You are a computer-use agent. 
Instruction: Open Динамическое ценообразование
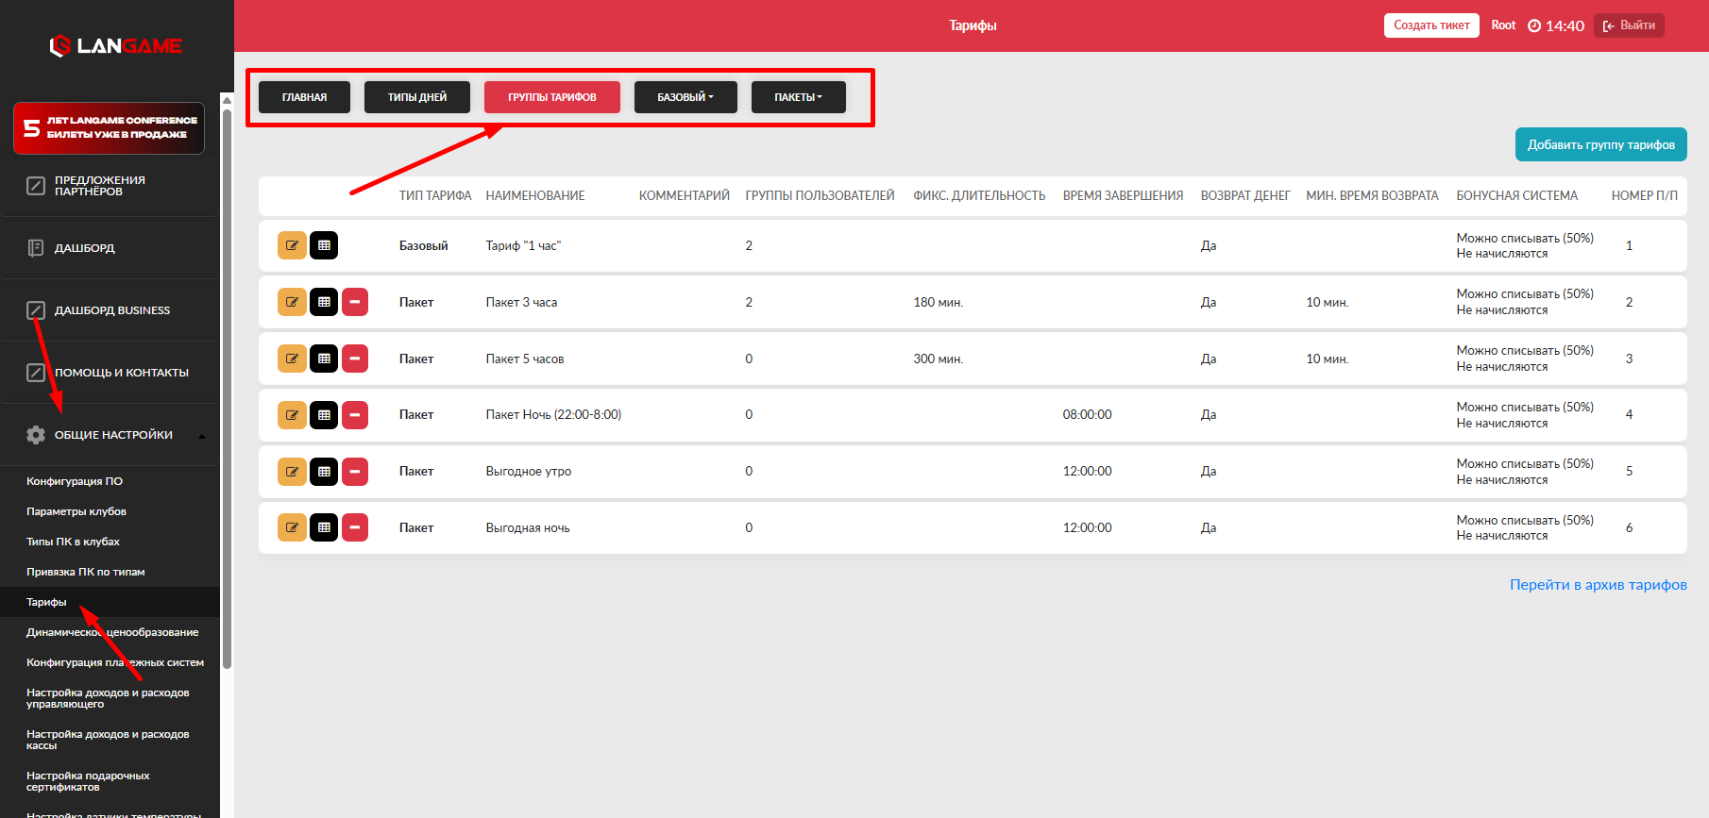tap(112, 632)
